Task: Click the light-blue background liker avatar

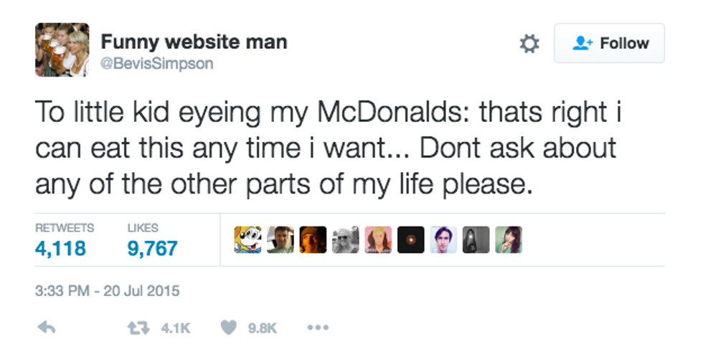Action: point(443,240)
